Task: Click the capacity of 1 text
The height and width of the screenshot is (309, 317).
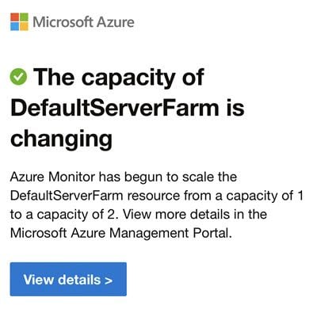Action: click(265, 196)
